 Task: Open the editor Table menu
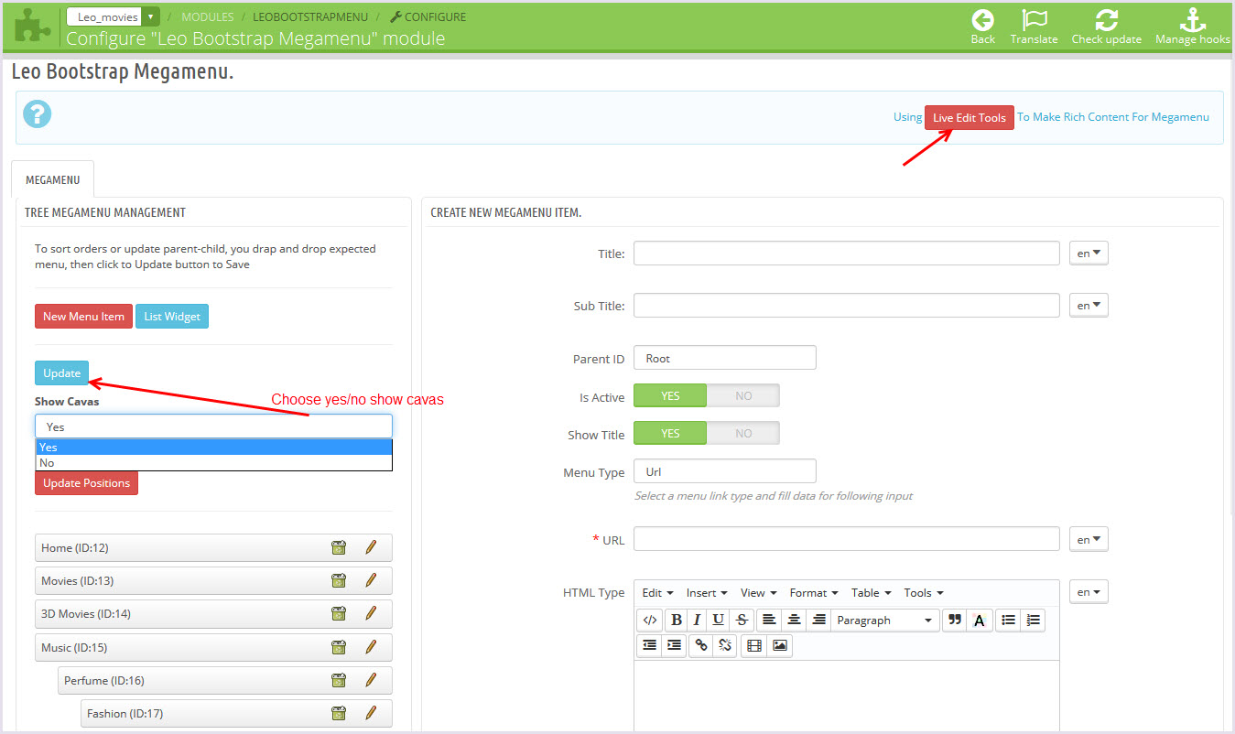(871, 593)
